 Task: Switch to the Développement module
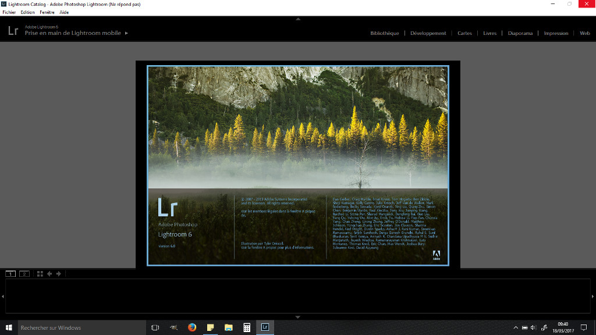(x=428, y=33)
